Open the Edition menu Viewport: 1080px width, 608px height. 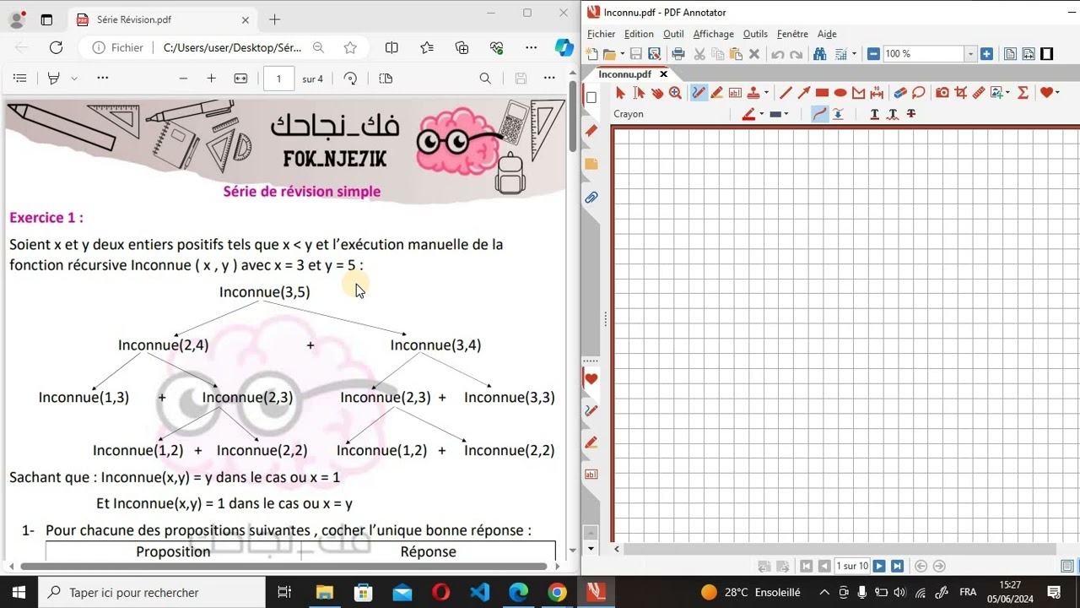tap(639, 34)
